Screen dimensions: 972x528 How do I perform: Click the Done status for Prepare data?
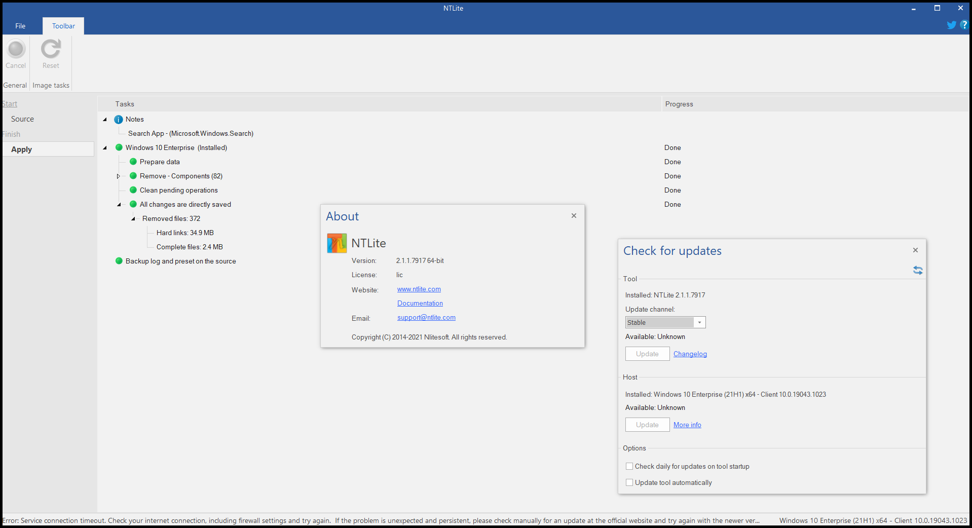coord(672,162)
